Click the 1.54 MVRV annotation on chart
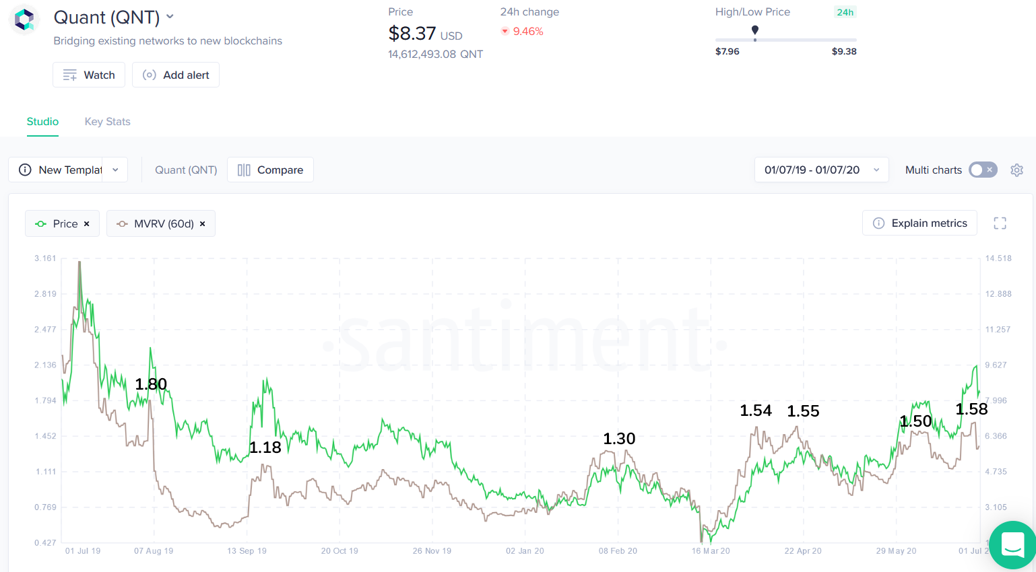The width and height of the screenshot is (1036, 572). point(756,410)
